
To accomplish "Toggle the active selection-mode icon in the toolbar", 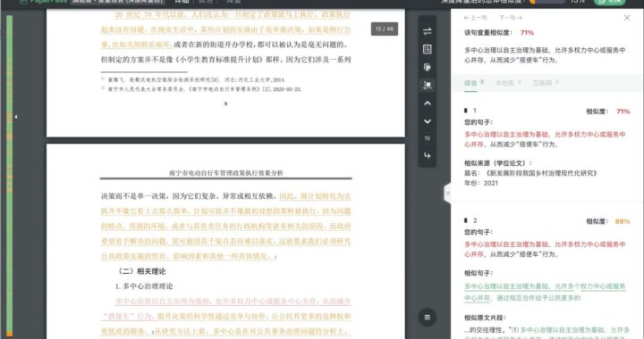I will [x=428, y=85].
